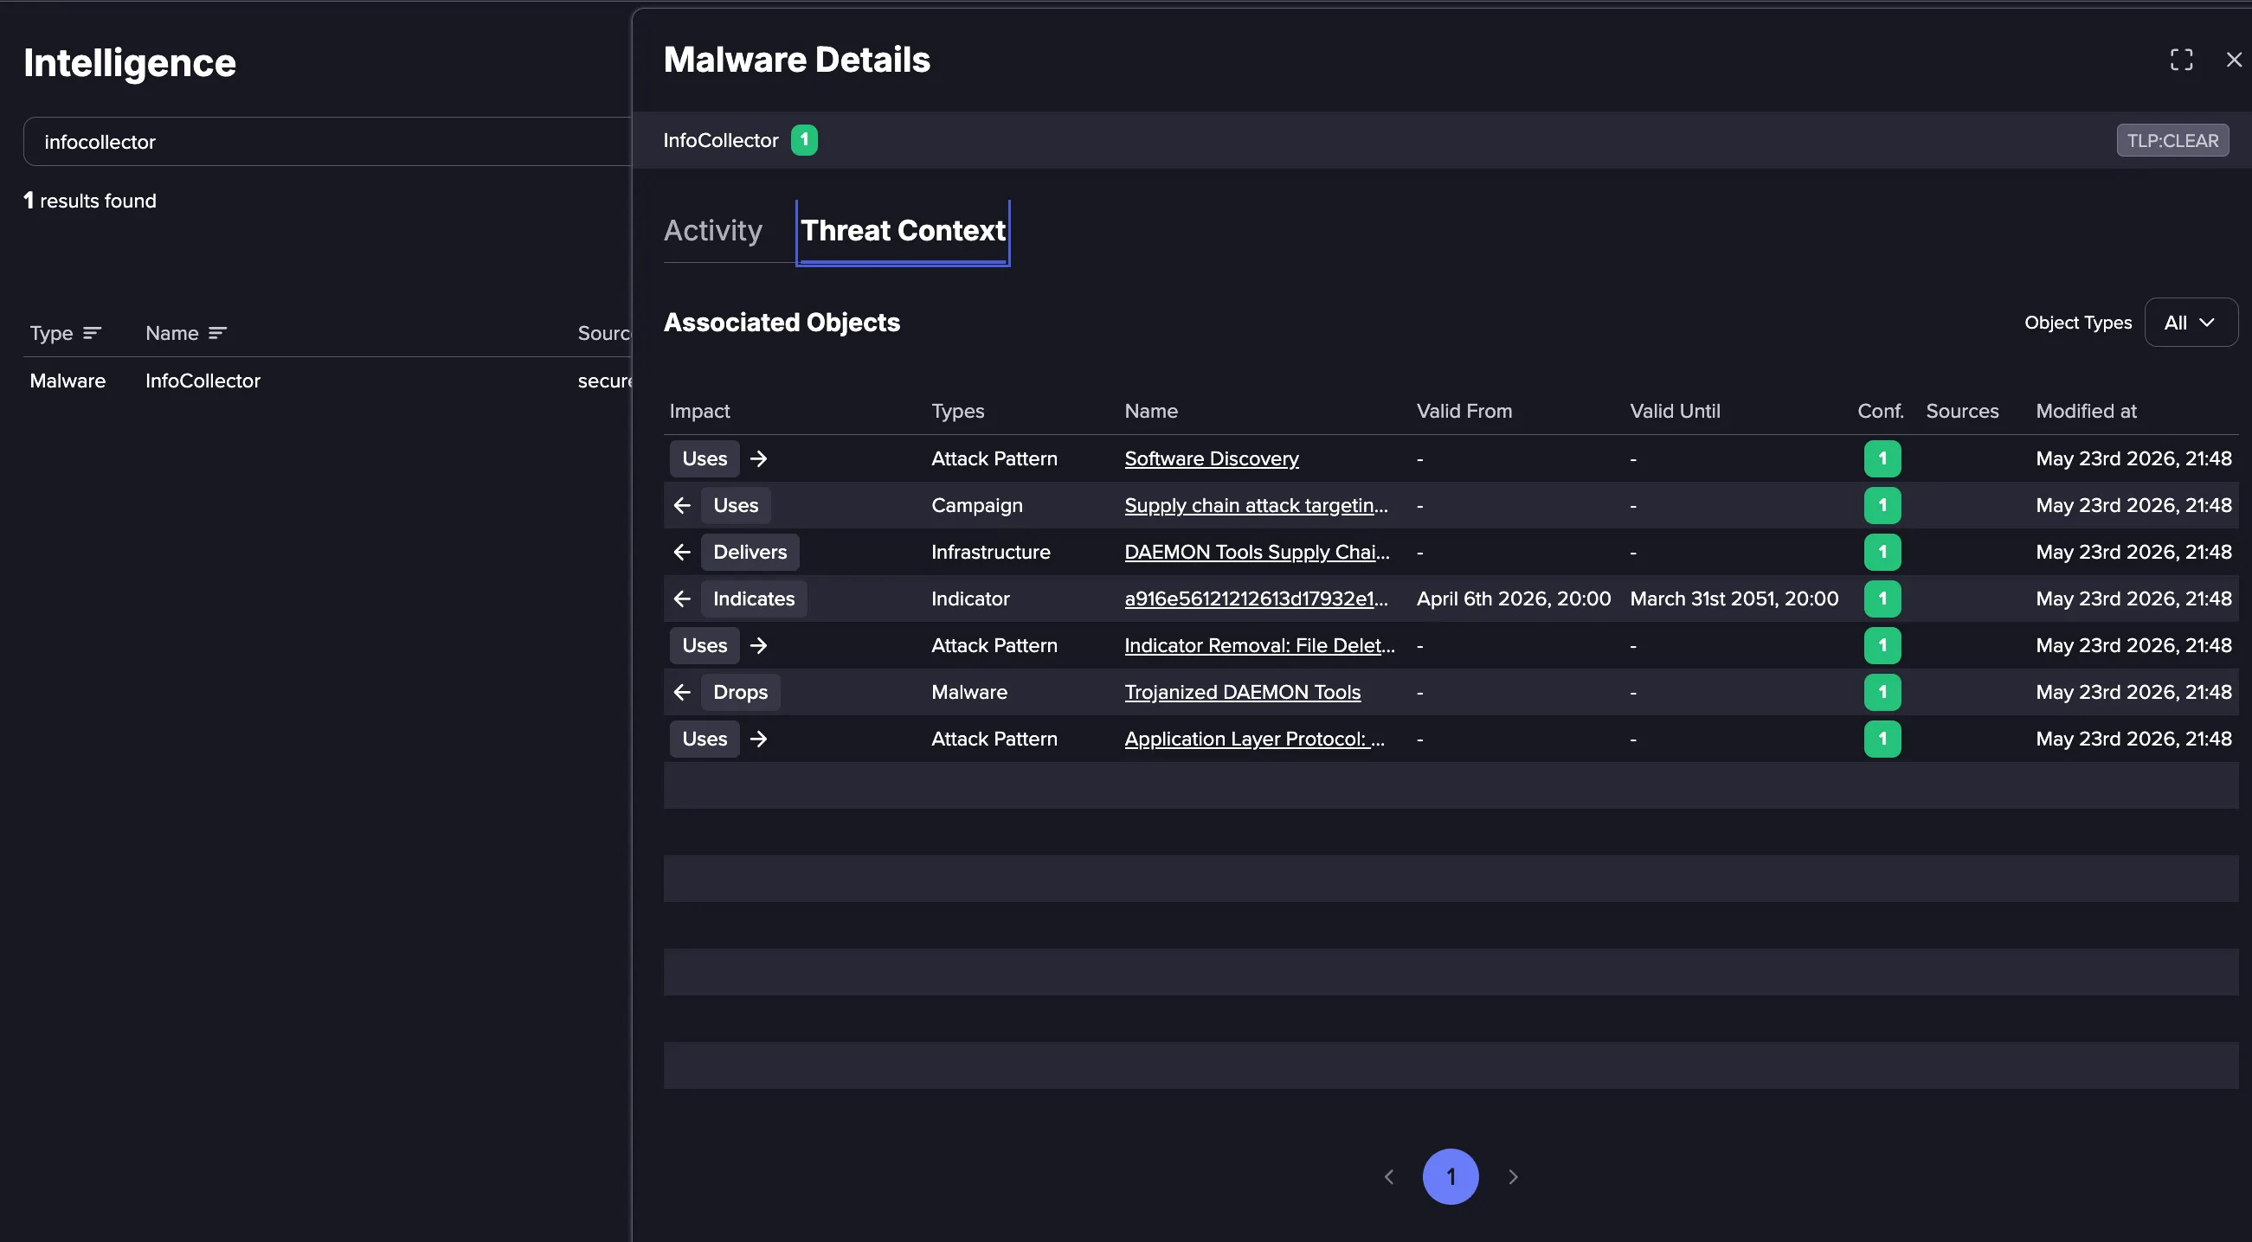The image size is (2252, 1242).
Task: Click the Delivers relationship badge
Action: click(x=750, y=552)
